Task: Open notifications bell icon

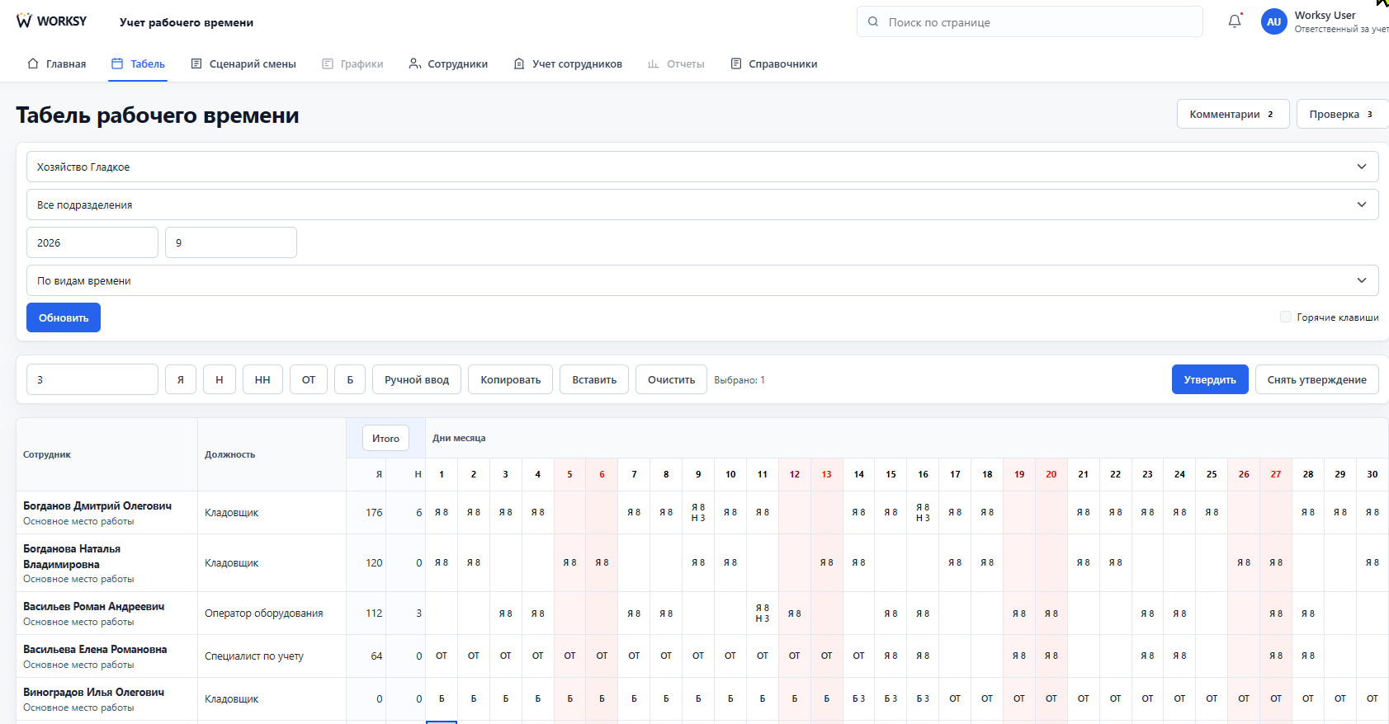Action: pos(1235,21)
